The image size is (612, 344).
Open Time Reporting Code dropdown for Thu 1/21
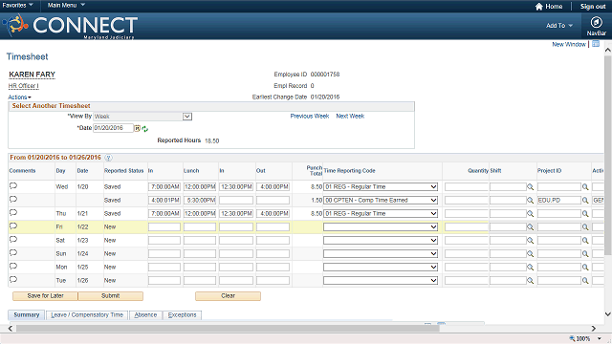point(381,214)
